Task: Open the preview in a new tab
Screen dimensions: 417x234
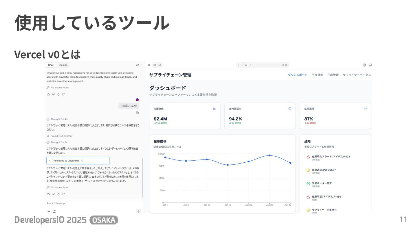Action: [x=283, y=65]
